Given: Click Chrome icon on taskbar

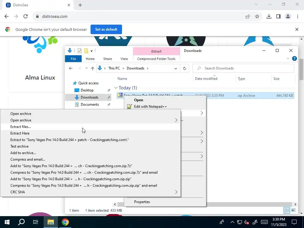Looking at the screenshot, I should tap(65, 222).
